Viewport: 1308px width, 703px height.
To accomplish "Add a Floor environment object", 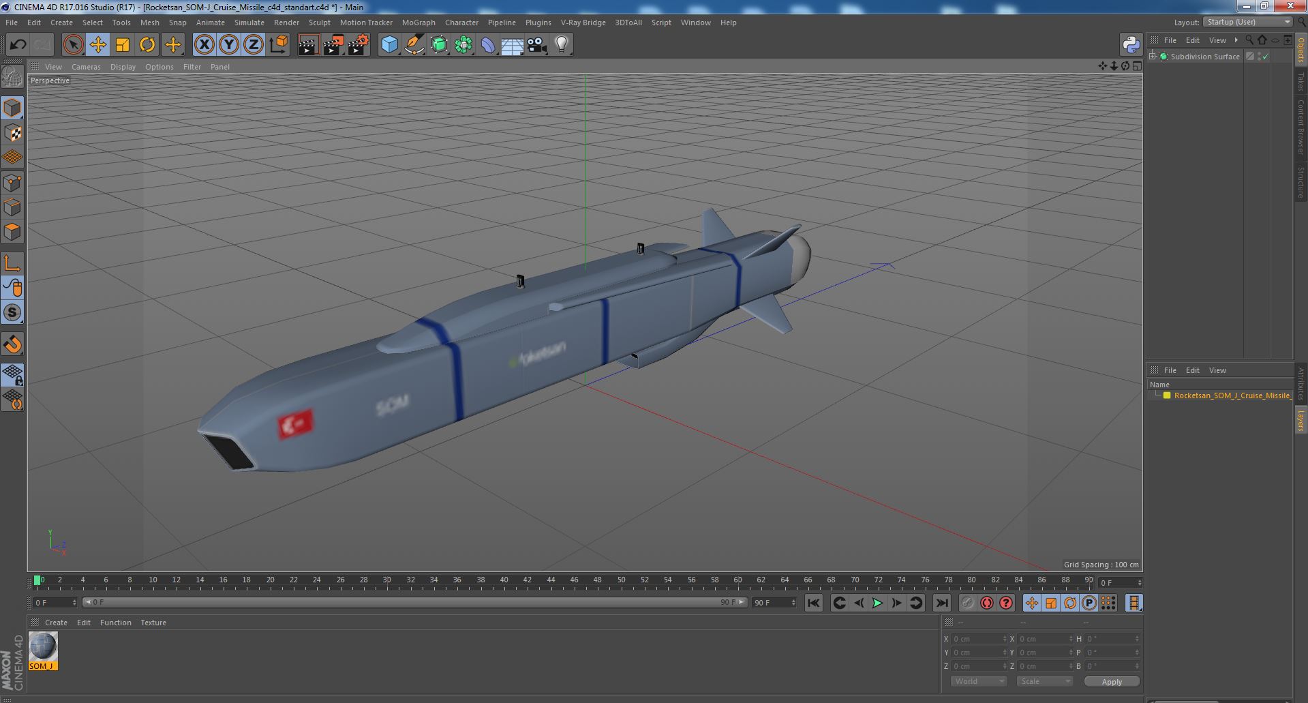I will click(x=512, y=45).
